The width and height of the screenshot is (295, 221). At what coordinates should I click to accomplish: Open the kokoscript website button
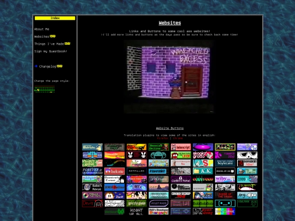pos(181,147)
